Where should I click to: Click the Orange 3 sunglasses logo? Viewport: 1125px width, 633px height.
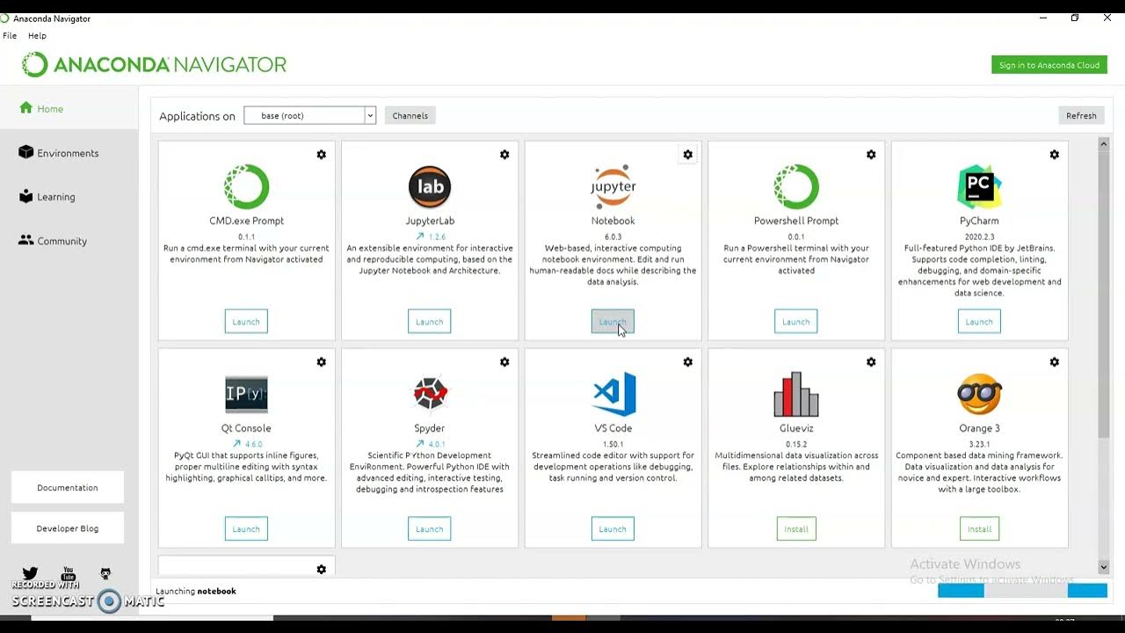click(979, 394)
